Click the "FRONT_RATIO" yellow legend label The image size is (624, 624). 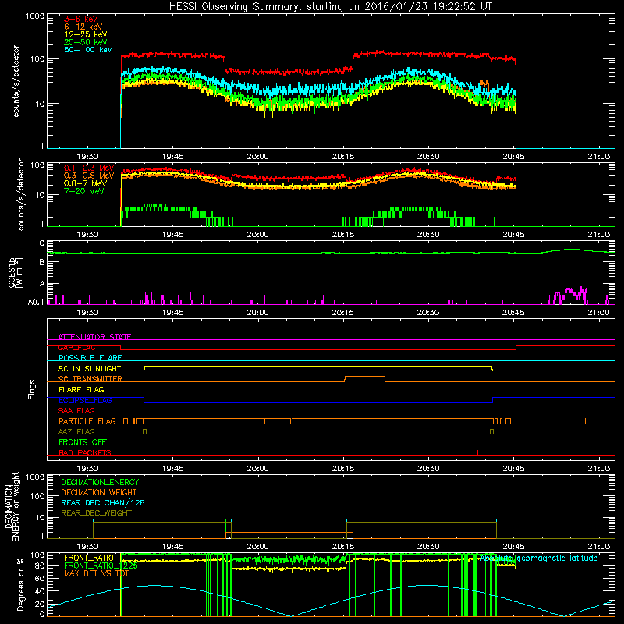click(x=89, y=558)
